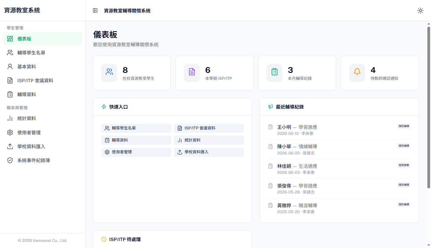Open 輔導資料 quick-access button
This screenshot has height=248, width=431.
[x=136, y=140]
